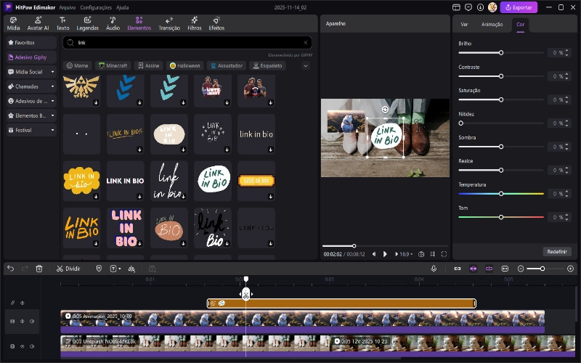This screenshot has height=363, width=581.
Task: Enter fullscreen preview mode
Action: click(x=444, y=255)
